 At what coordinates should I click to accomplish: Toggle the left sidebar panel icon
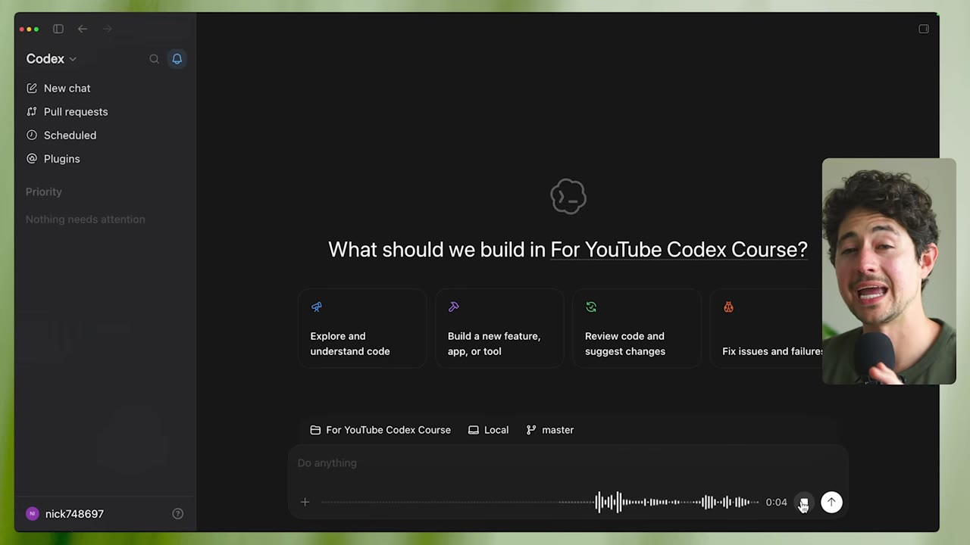pos(58,29)
